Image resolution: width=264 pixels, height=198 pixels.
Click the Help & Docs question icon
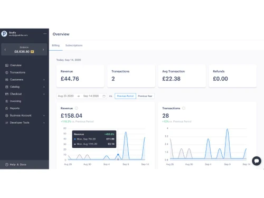click(7, 165)
